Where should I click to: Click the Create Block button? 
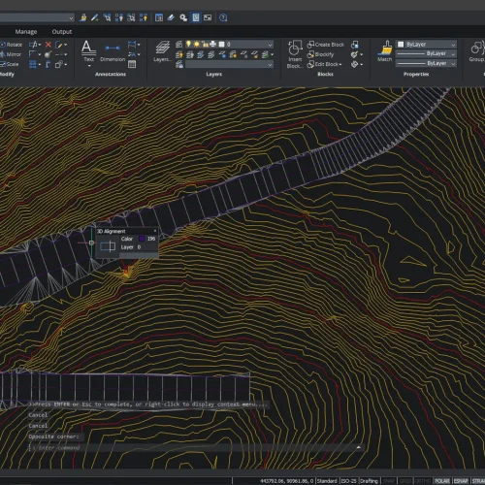[325, 45]
